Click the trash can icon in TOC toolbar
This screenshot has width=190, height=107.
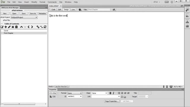tap(16, 27)
